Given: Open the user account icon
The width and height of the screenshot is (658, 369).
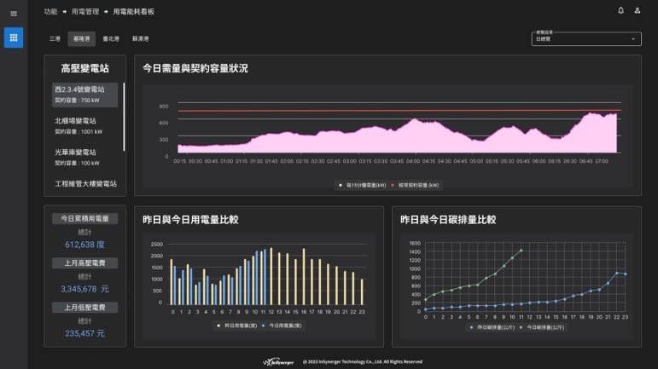Looking at the screenshot, I should click(x=638, y=11).
